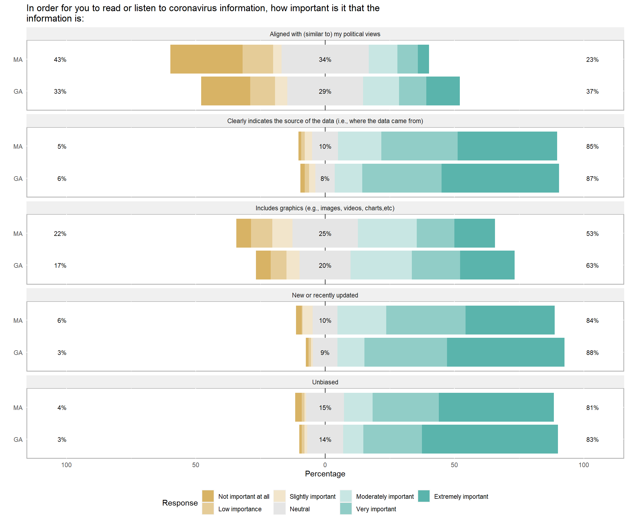This screenshot has width=628, height=523.
Task: Select the "Clearly indicates the source" panel header
Action: tap(325, 121)
